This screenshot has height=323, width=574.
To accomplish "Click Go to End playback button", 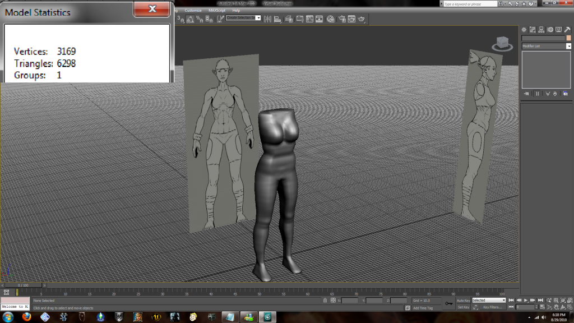I will point(540,301).
